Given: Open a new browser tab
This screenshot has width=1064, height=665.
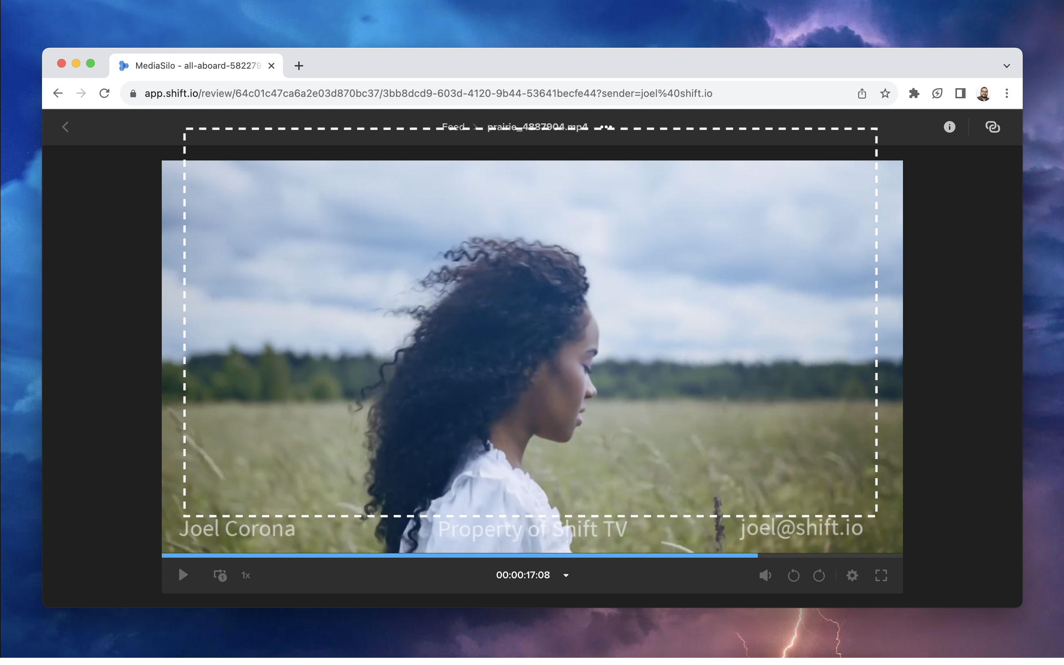Looking at the screenshot, I should coord(299,66).
